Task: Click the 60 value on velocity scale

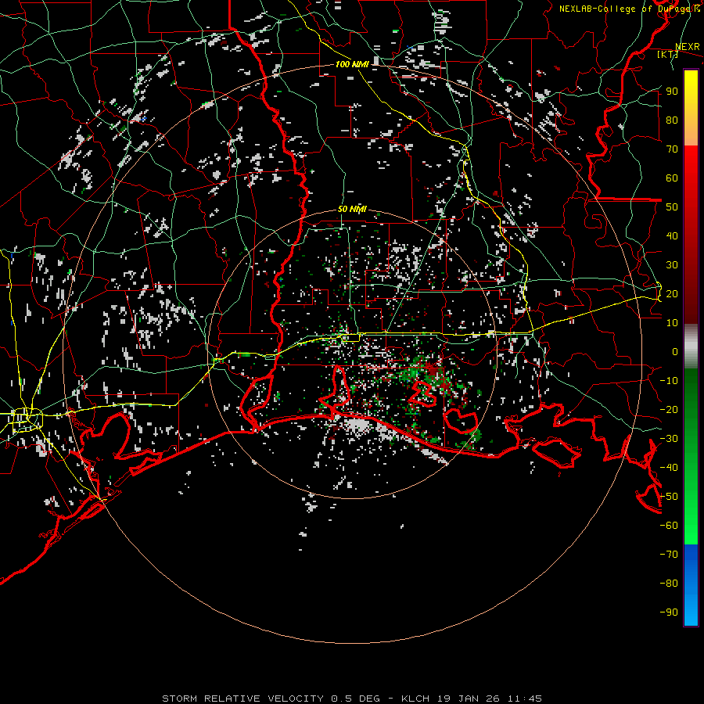Action: pos(672,178)
